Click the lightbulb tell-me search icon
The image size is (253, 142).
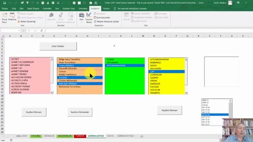point(115,9)
